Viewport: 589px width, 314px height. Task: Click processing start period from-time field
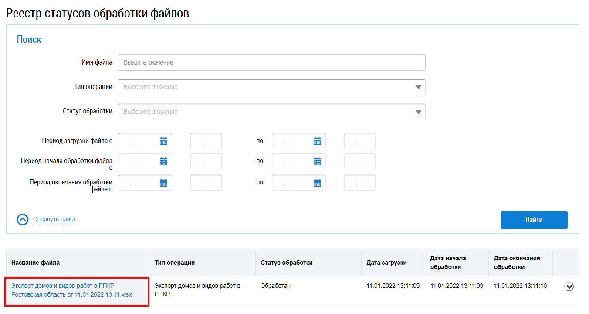pos(206,161)
